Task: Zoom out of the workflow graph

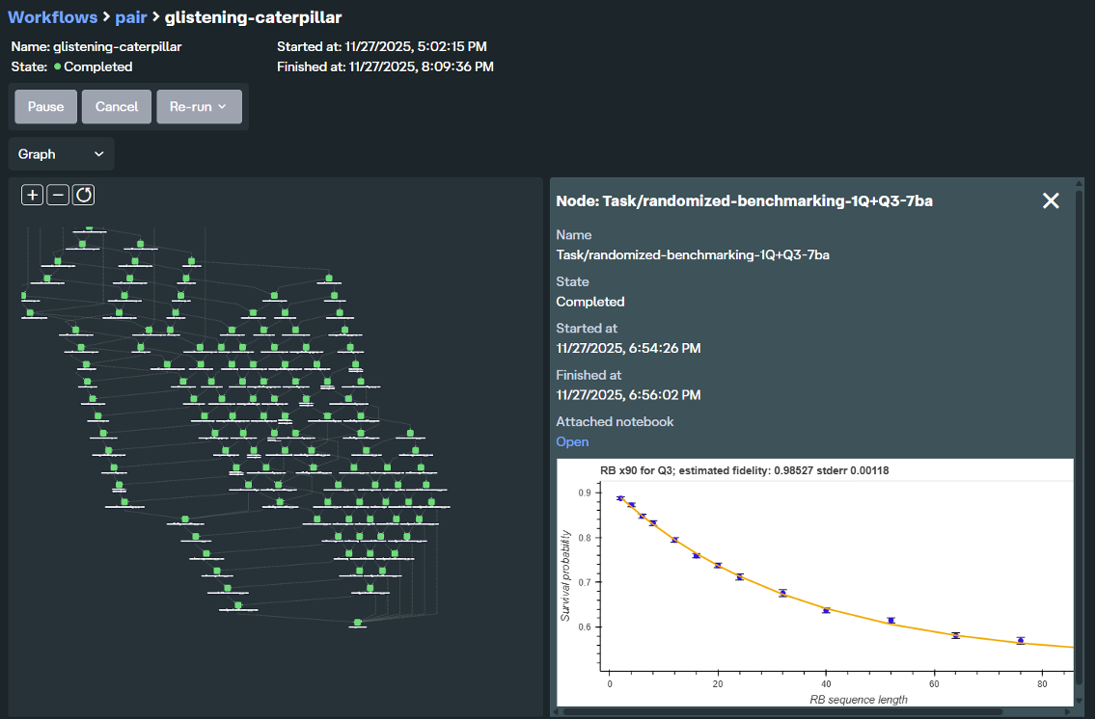Action: pyautogui.click(x=57, y=195)
